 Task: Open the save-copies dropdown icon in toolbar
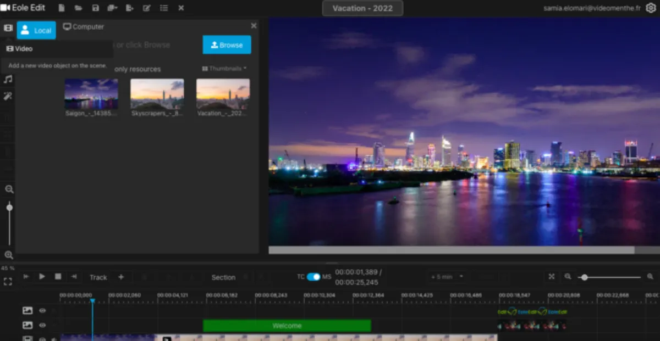click(x=113, y=8)
